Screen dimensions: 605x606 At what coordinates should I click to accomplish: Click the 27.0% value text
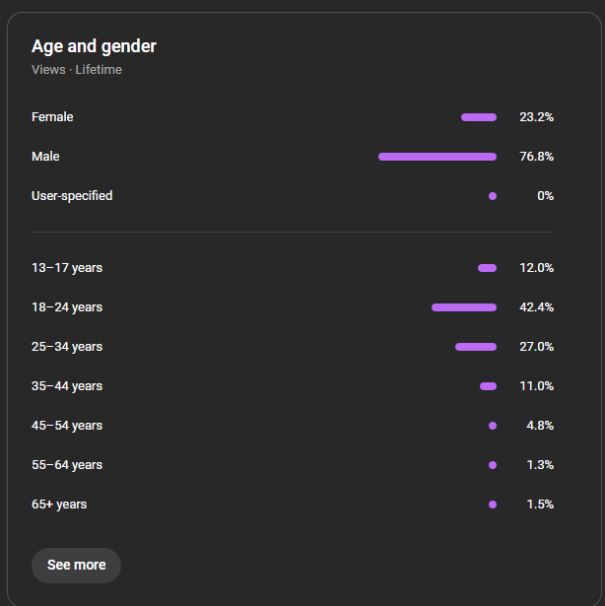[537, 347]
